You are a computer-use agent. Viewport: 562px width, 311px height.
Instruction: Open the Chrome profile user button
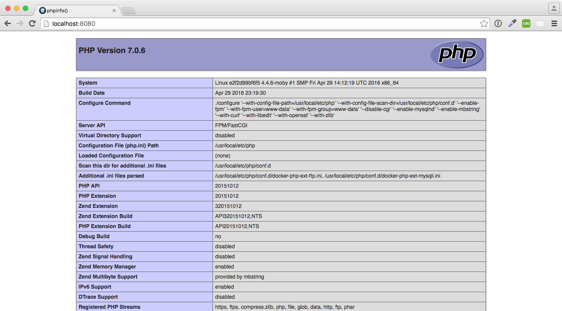(x=553, y=8)
